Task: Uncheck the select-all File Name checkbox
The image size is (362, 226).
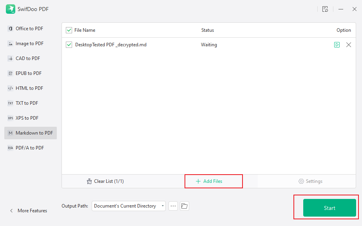Action: [69, 30]
